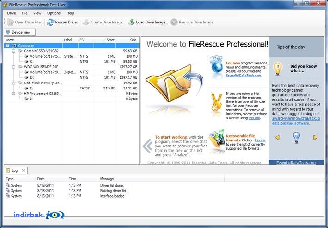
Task: Click Load Drive Image... button label
Action: [152, 22]
